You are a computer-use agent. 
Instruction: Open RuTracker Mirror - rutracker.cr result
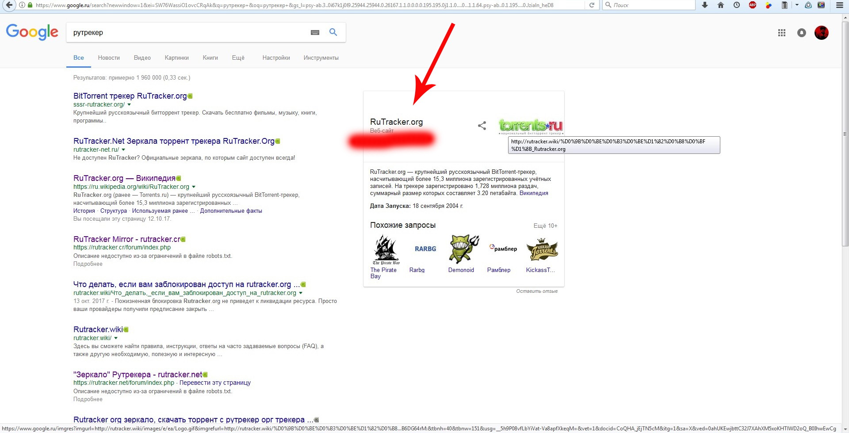pyautogui.click(x=127, y=239)
